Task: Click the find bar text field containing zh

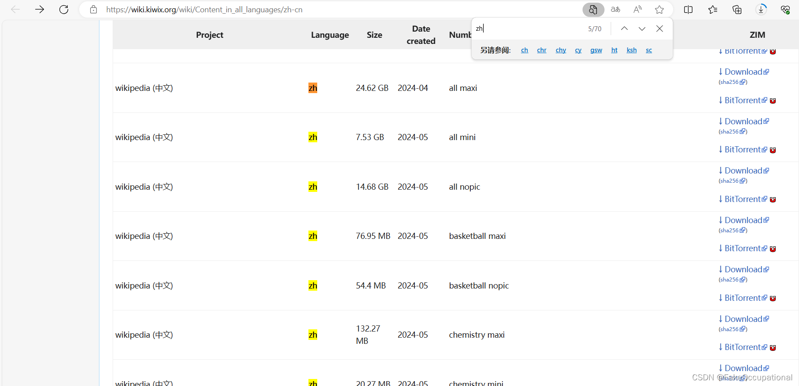Action: pyautogui.click(x=528, y=29)
